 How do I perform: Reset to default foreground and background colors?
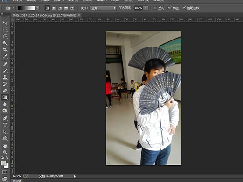2,158
